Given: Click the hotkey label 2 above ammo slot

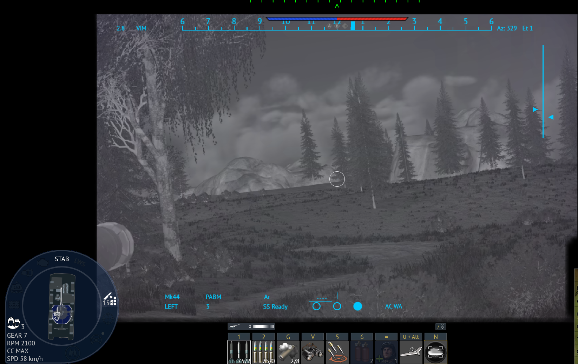Looking at the screenshot, I should (263, 337).
